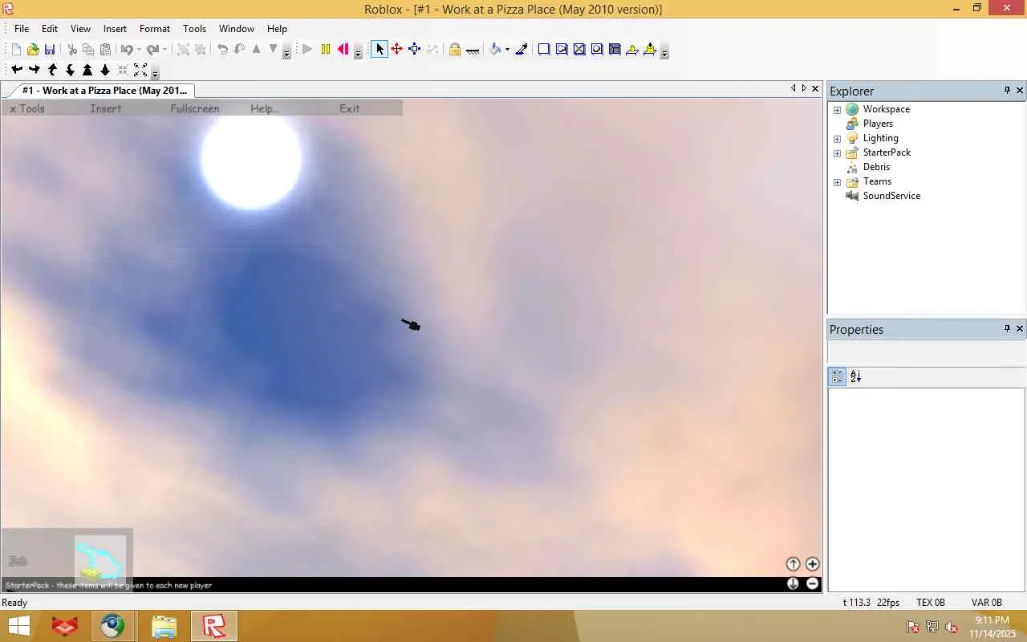Click the viewport camera zoom-out minus button
1027x642 pixels.
[x=812, y=583]
